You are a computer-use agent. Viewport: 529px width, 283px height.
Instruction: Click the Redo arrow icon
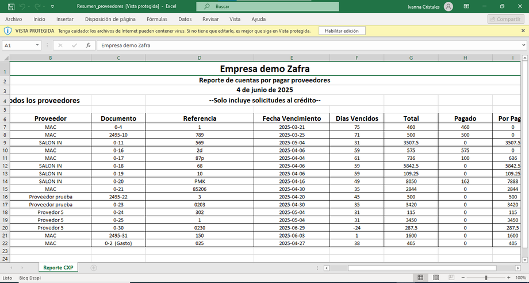37,6
